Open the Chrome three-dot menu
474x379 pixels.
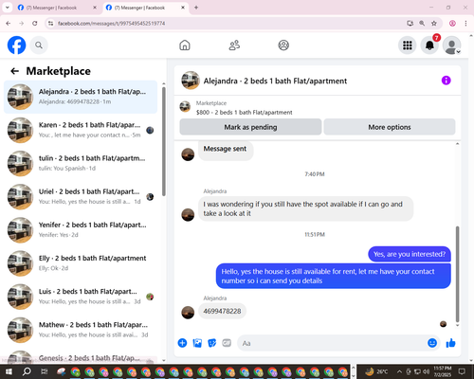coord(465,23)
